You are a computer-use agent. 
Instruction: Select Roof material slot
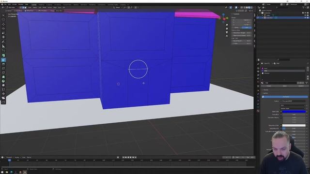pos(283,68)
